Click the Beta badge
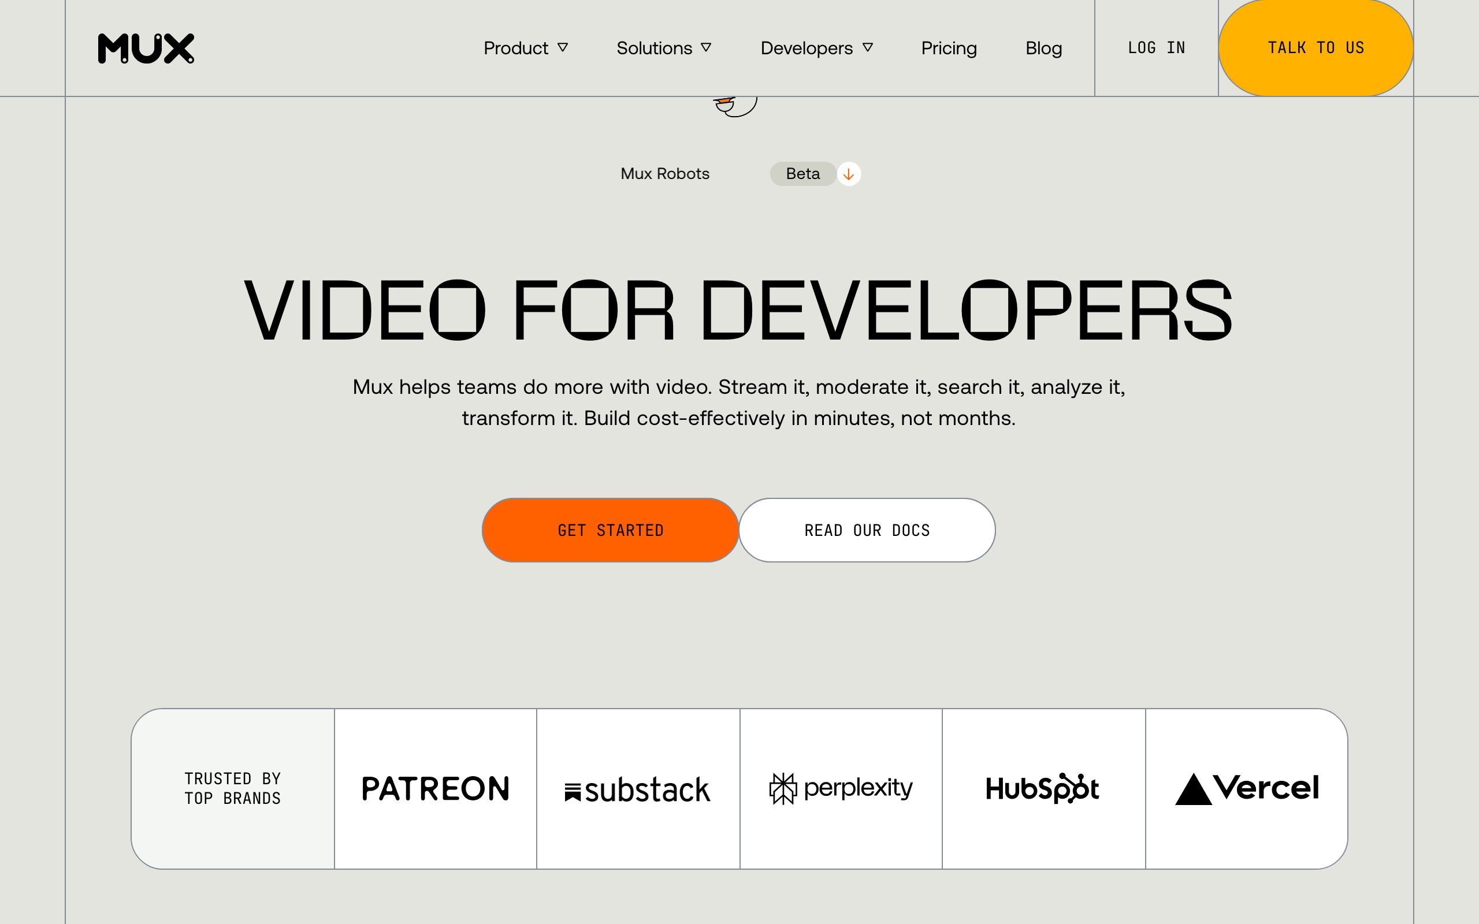This screenshot has width=1479, height=924. coord(802,174)
